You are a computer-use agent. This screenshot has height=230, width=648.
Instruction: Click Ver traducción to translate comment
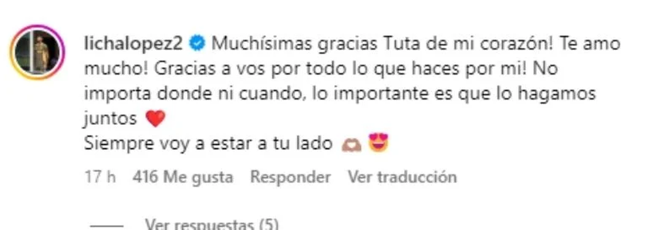tap(402, 177)
